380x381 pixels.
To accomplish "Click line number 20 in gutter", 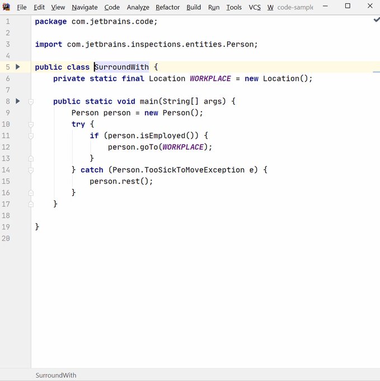I will 6,238.
